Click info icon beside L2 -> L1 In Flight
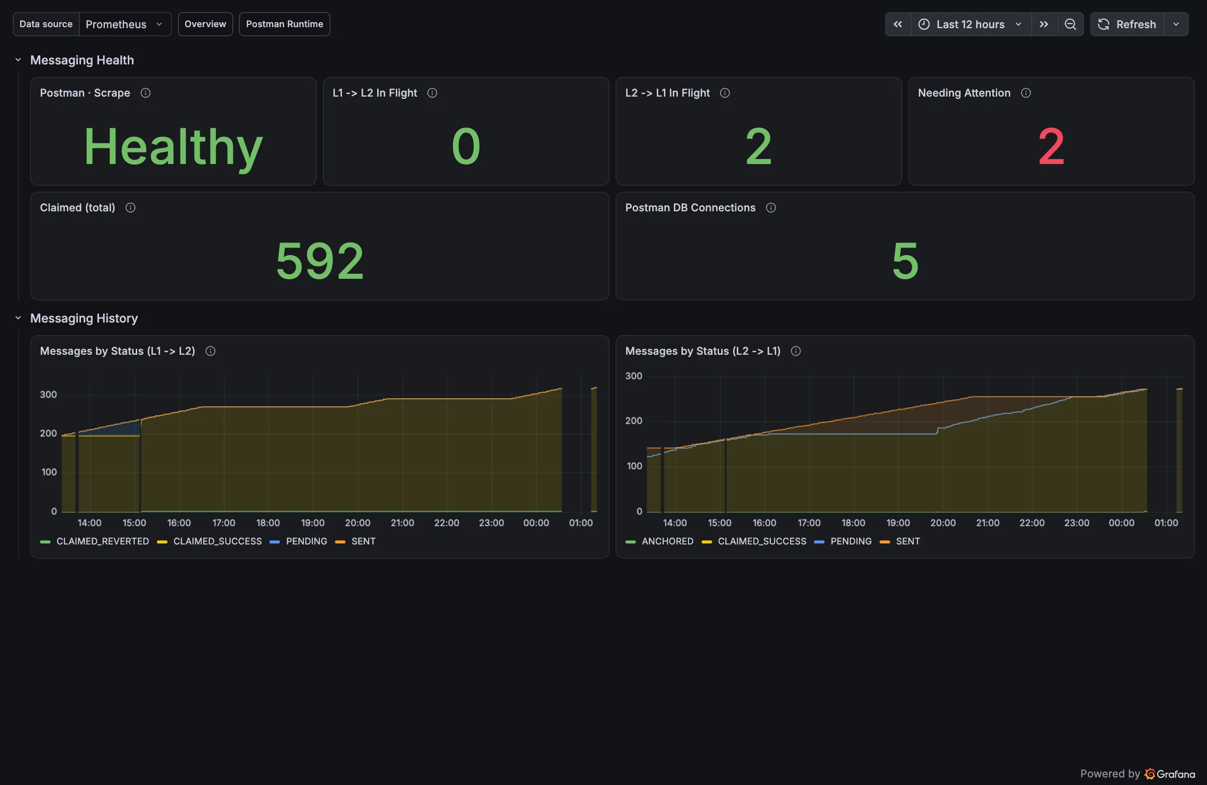Image resolution: width=1207 pixels, height=785 pixels. point(725,93)
